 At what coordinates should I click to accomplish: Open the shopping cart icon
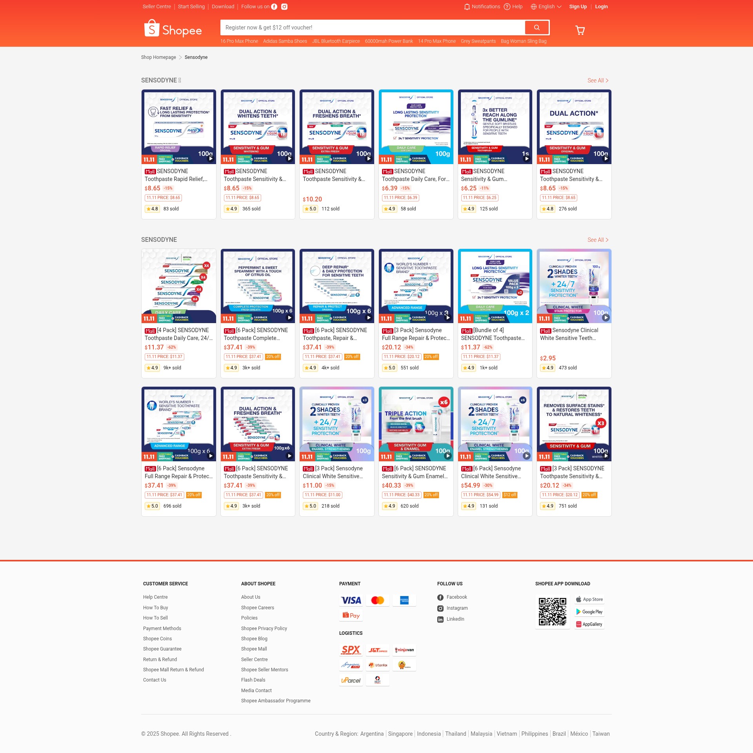coord(580,30)
